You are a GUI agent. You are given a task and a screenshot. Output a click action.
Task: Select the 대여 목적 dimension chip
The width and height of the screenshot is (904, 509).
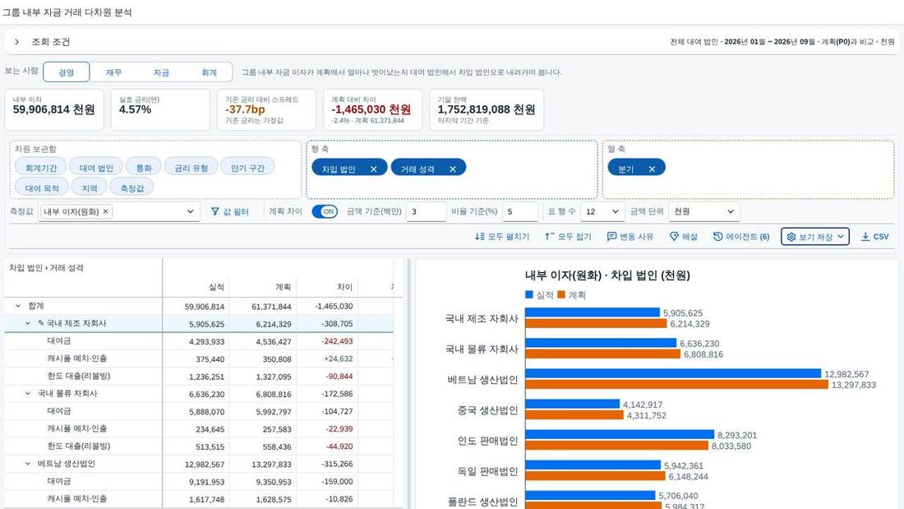point(42,188)
